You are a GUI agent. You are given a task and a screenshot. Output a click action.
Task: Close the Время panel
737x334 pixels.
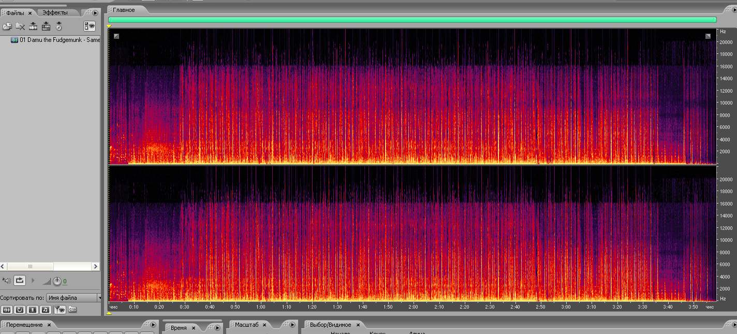pyautogui.click(x=194, y=328)
